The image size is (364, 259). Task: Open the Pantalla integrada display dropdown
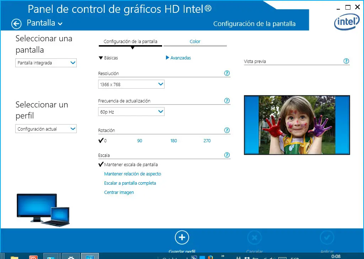[x=46, y=63]
